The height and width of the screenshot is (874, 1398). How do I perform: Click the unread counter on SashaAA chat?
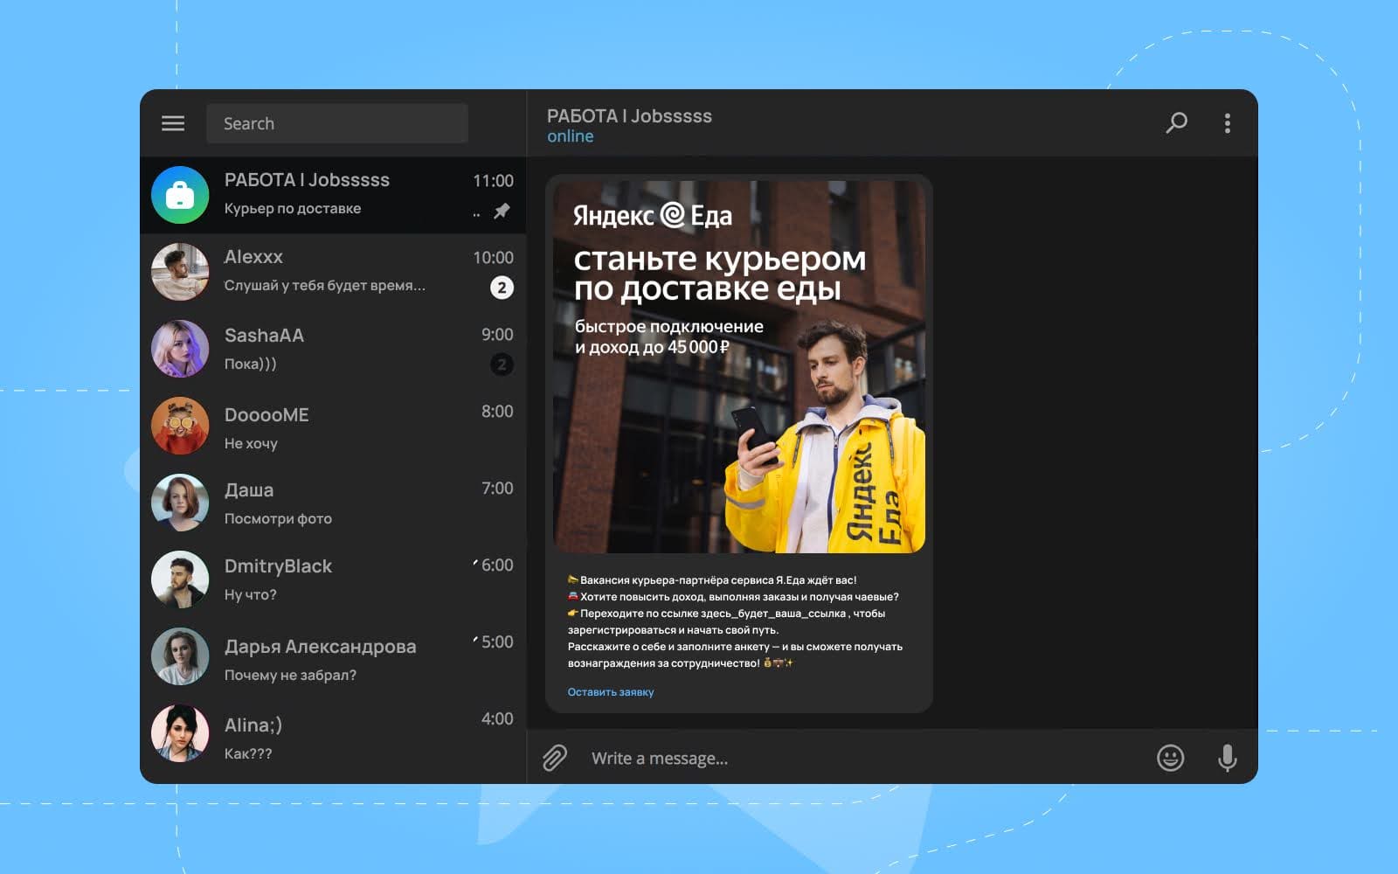[502, 365]
